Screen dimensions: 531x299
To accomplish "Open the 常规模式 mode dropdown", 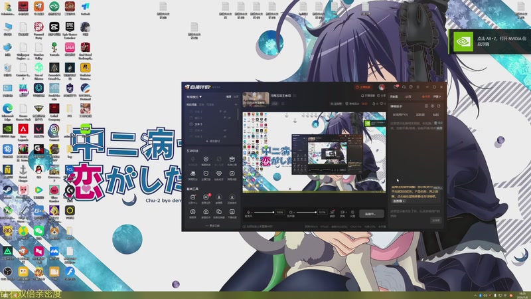I will [x=194, y=97].
